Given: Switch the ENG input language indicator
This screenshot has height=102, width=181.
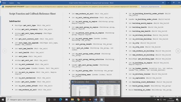Looking at the screenshot, I should pyautogui.click(x=165, y=99).
